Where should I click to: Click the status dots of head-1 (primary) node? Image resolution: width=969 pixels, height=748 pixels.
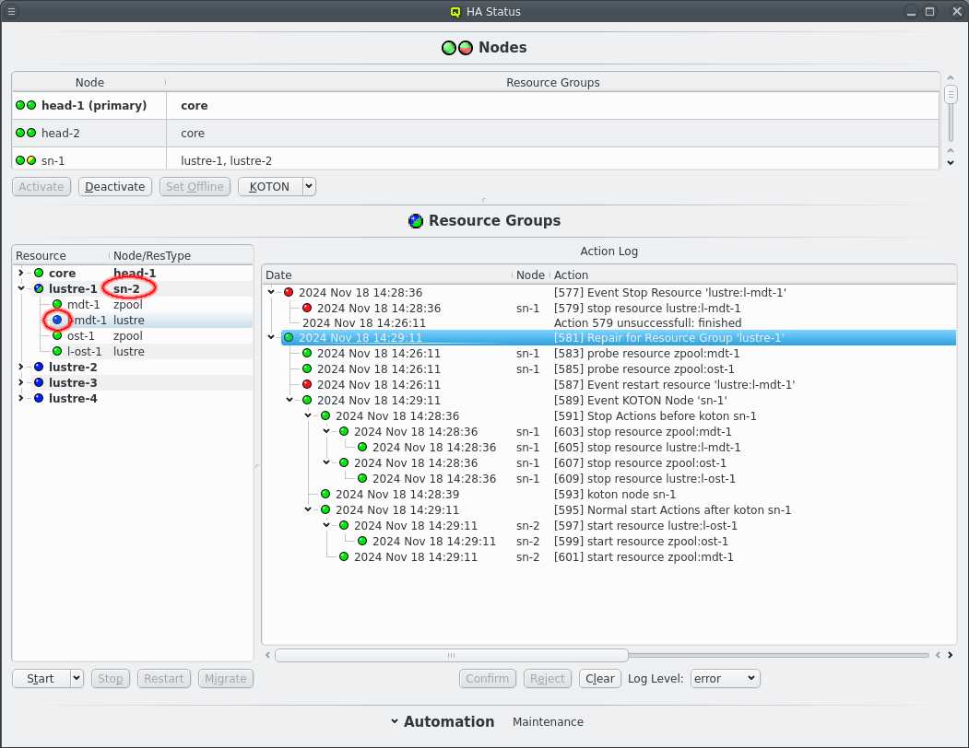[26, 106]
